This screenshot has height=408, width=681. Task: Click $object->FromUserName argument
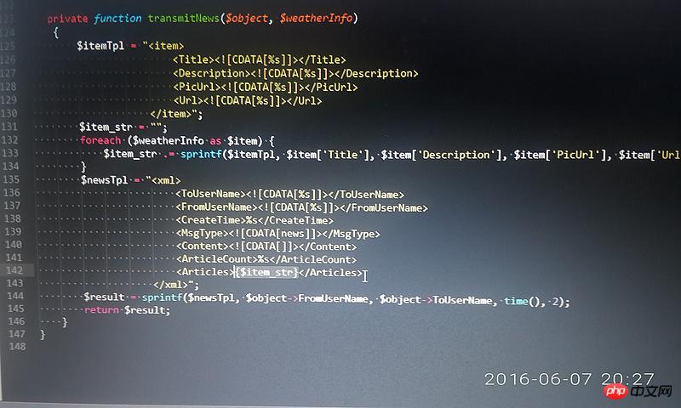point(307,298)
